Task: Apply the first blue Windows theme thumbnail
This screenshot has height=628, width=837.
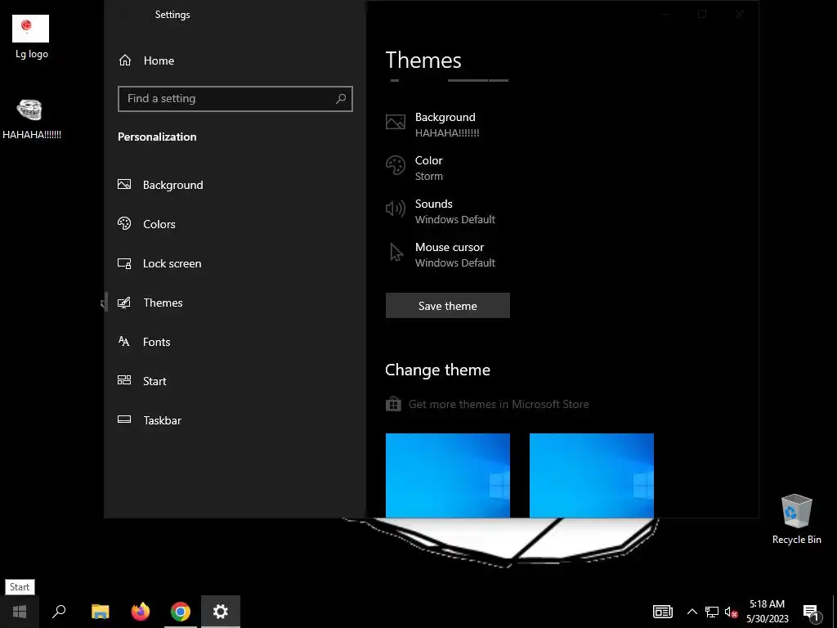Action: (447, 475)
